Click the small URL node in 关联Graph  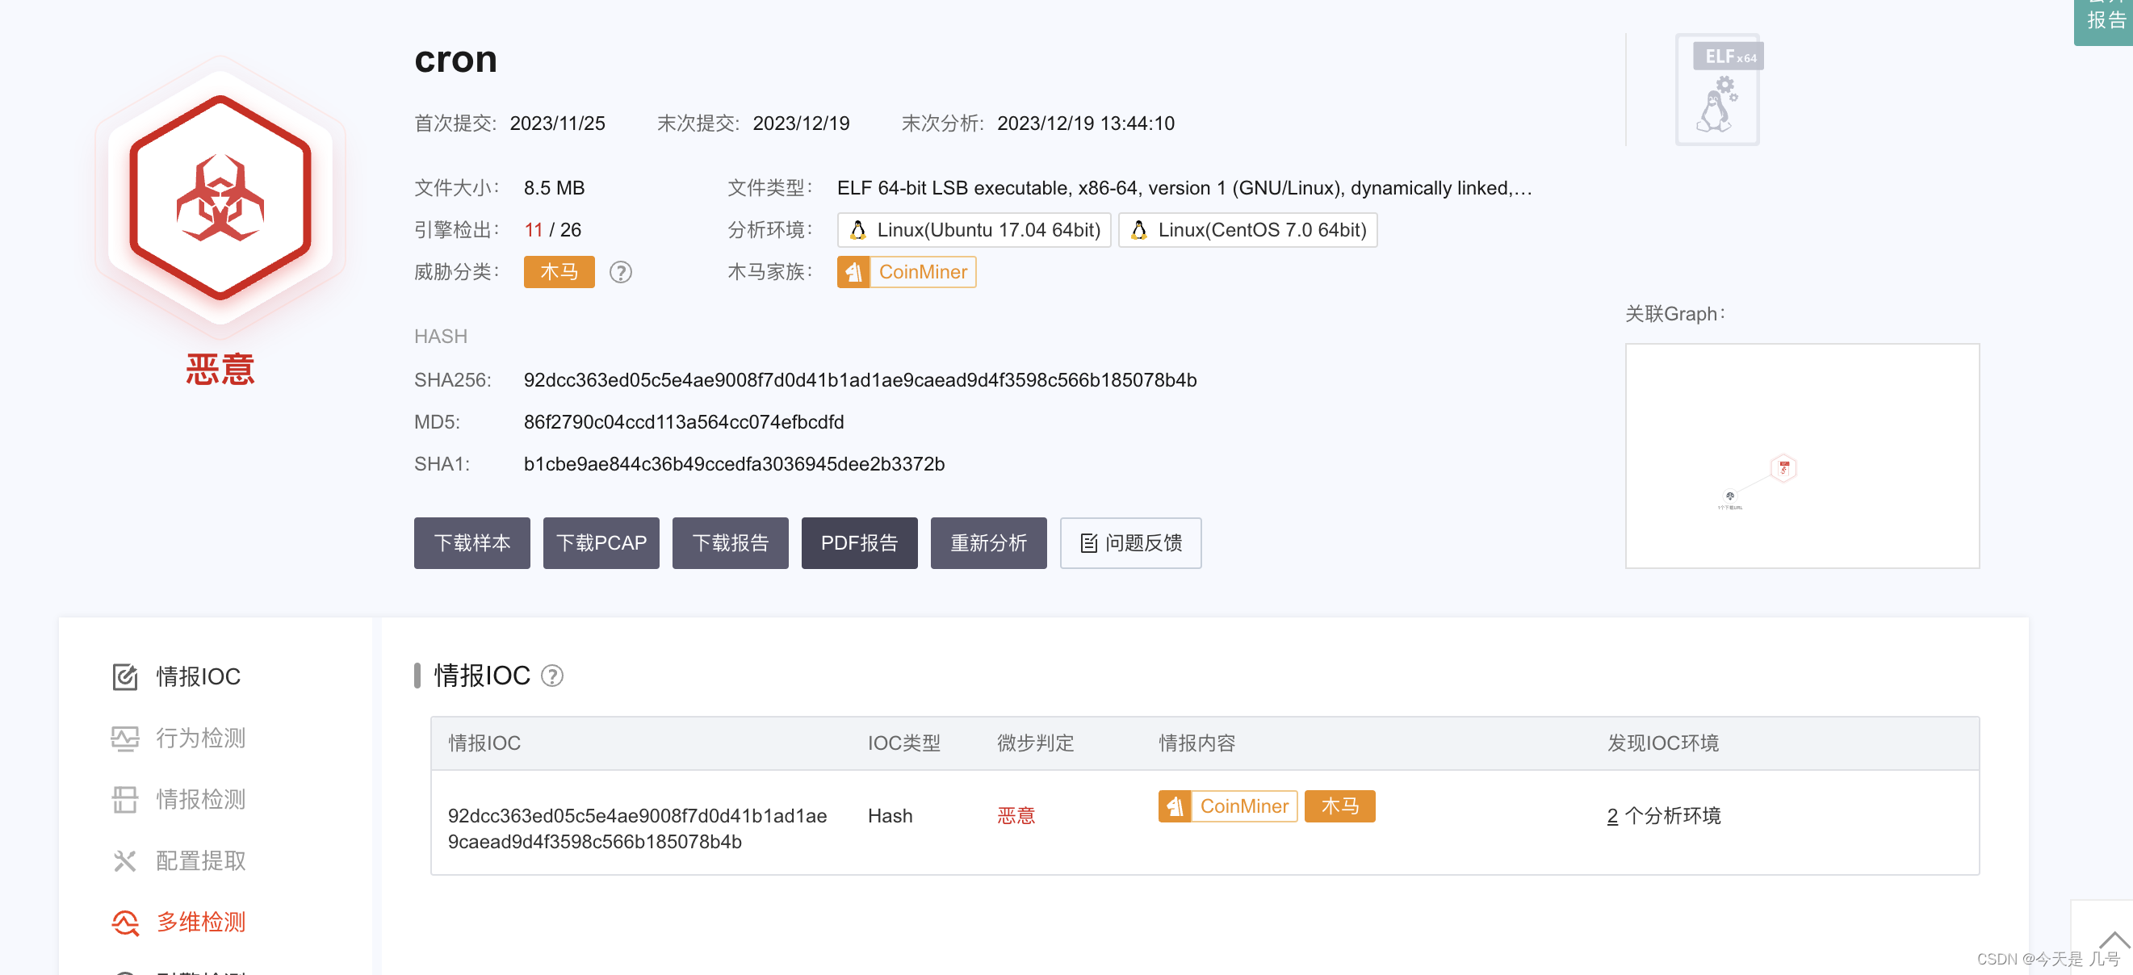(x=1730, y=497)
